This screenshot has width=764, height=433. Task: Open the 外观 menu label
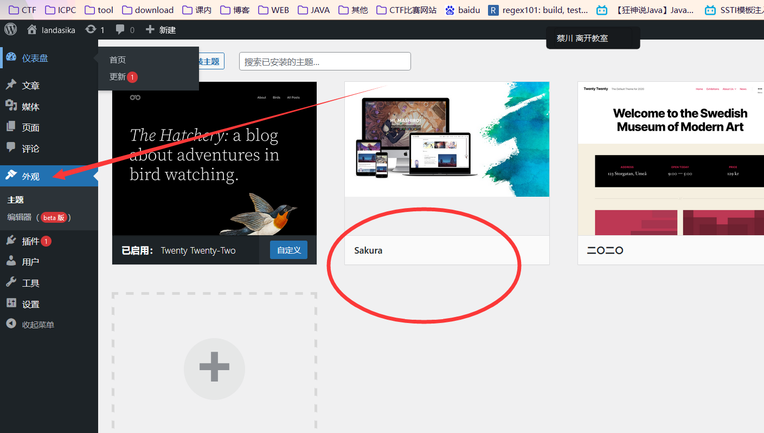pos(31,176)
